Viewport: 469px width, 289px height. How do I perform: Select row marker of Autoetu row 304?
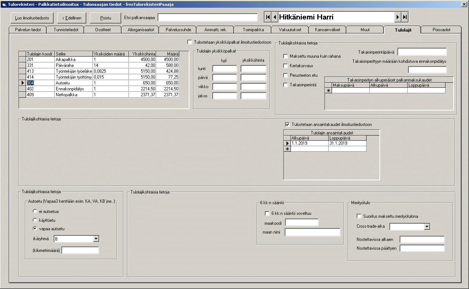point(22,83)
